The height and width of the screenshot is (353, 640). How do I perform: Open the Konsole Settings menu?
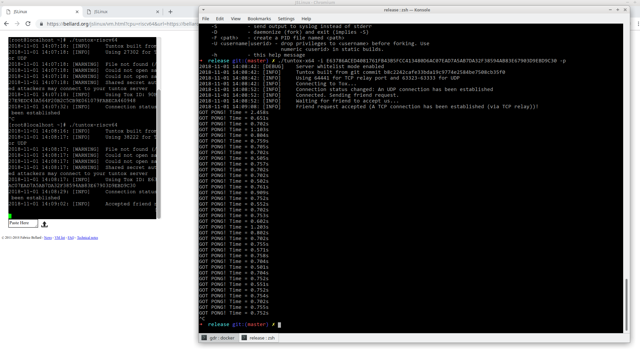pyautogui.click(x=286, y=19)
